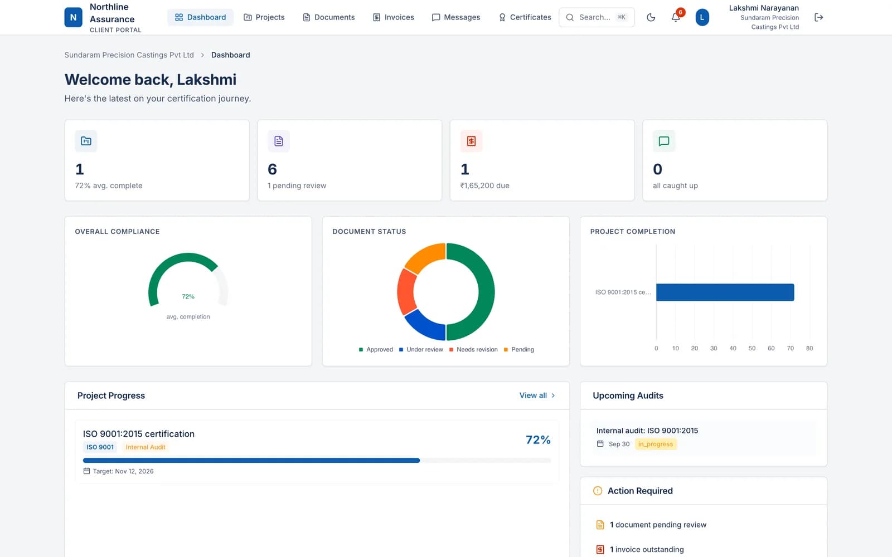Click the Approved legend swatch
Image resolution: width=892 pixels, height=557 pixels.
[361, 350]
